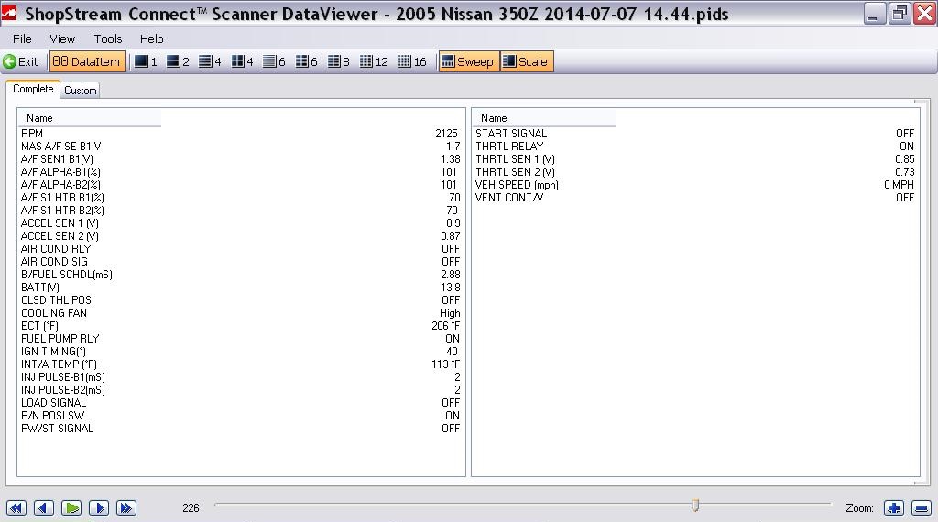Open the Tools menu
Viewport: 938px width, 522px height.
click(x=108, y=38)
